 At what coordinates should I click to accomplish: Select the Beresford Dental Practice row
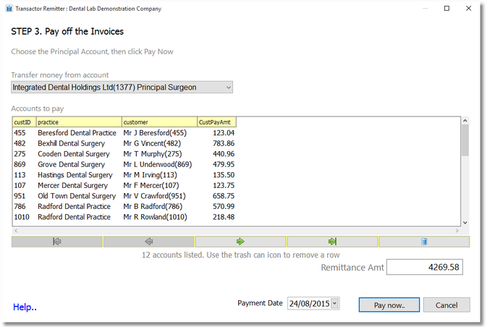[x=124, y=133]
